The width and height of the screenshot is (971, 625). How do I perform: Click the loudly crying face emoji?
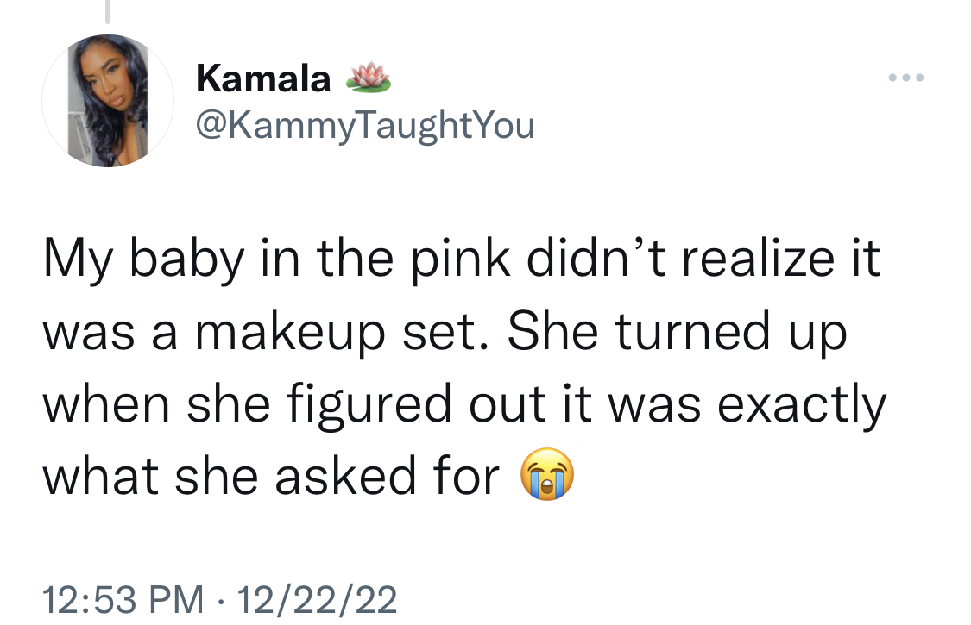point(547,474)
